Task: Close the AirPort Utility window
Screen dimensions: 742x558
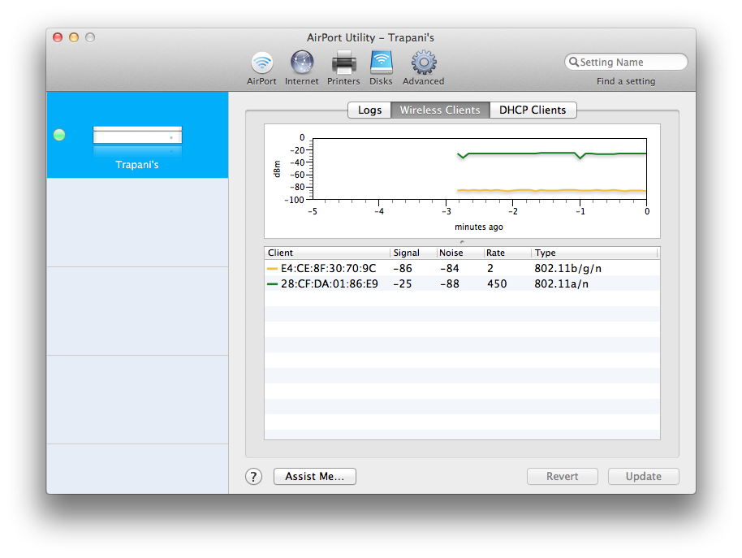Action: [x=58, y=37]
